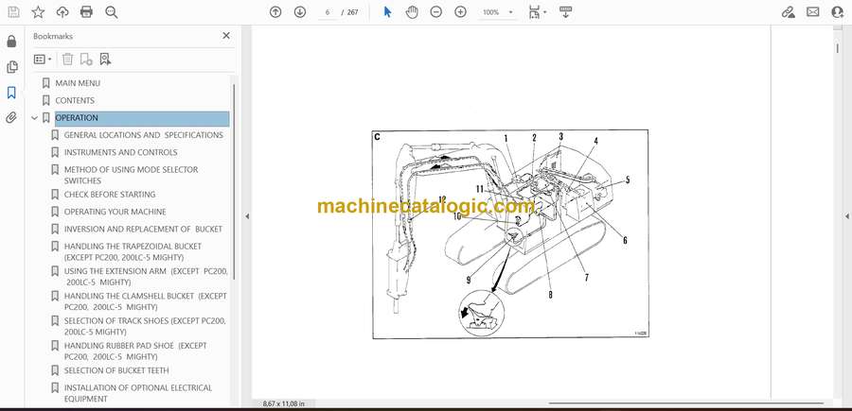Image resolution: width=852 pixels, height=411 pixels.
Task: Open bookmarks options menu dropdown
Action: point(43,60)
